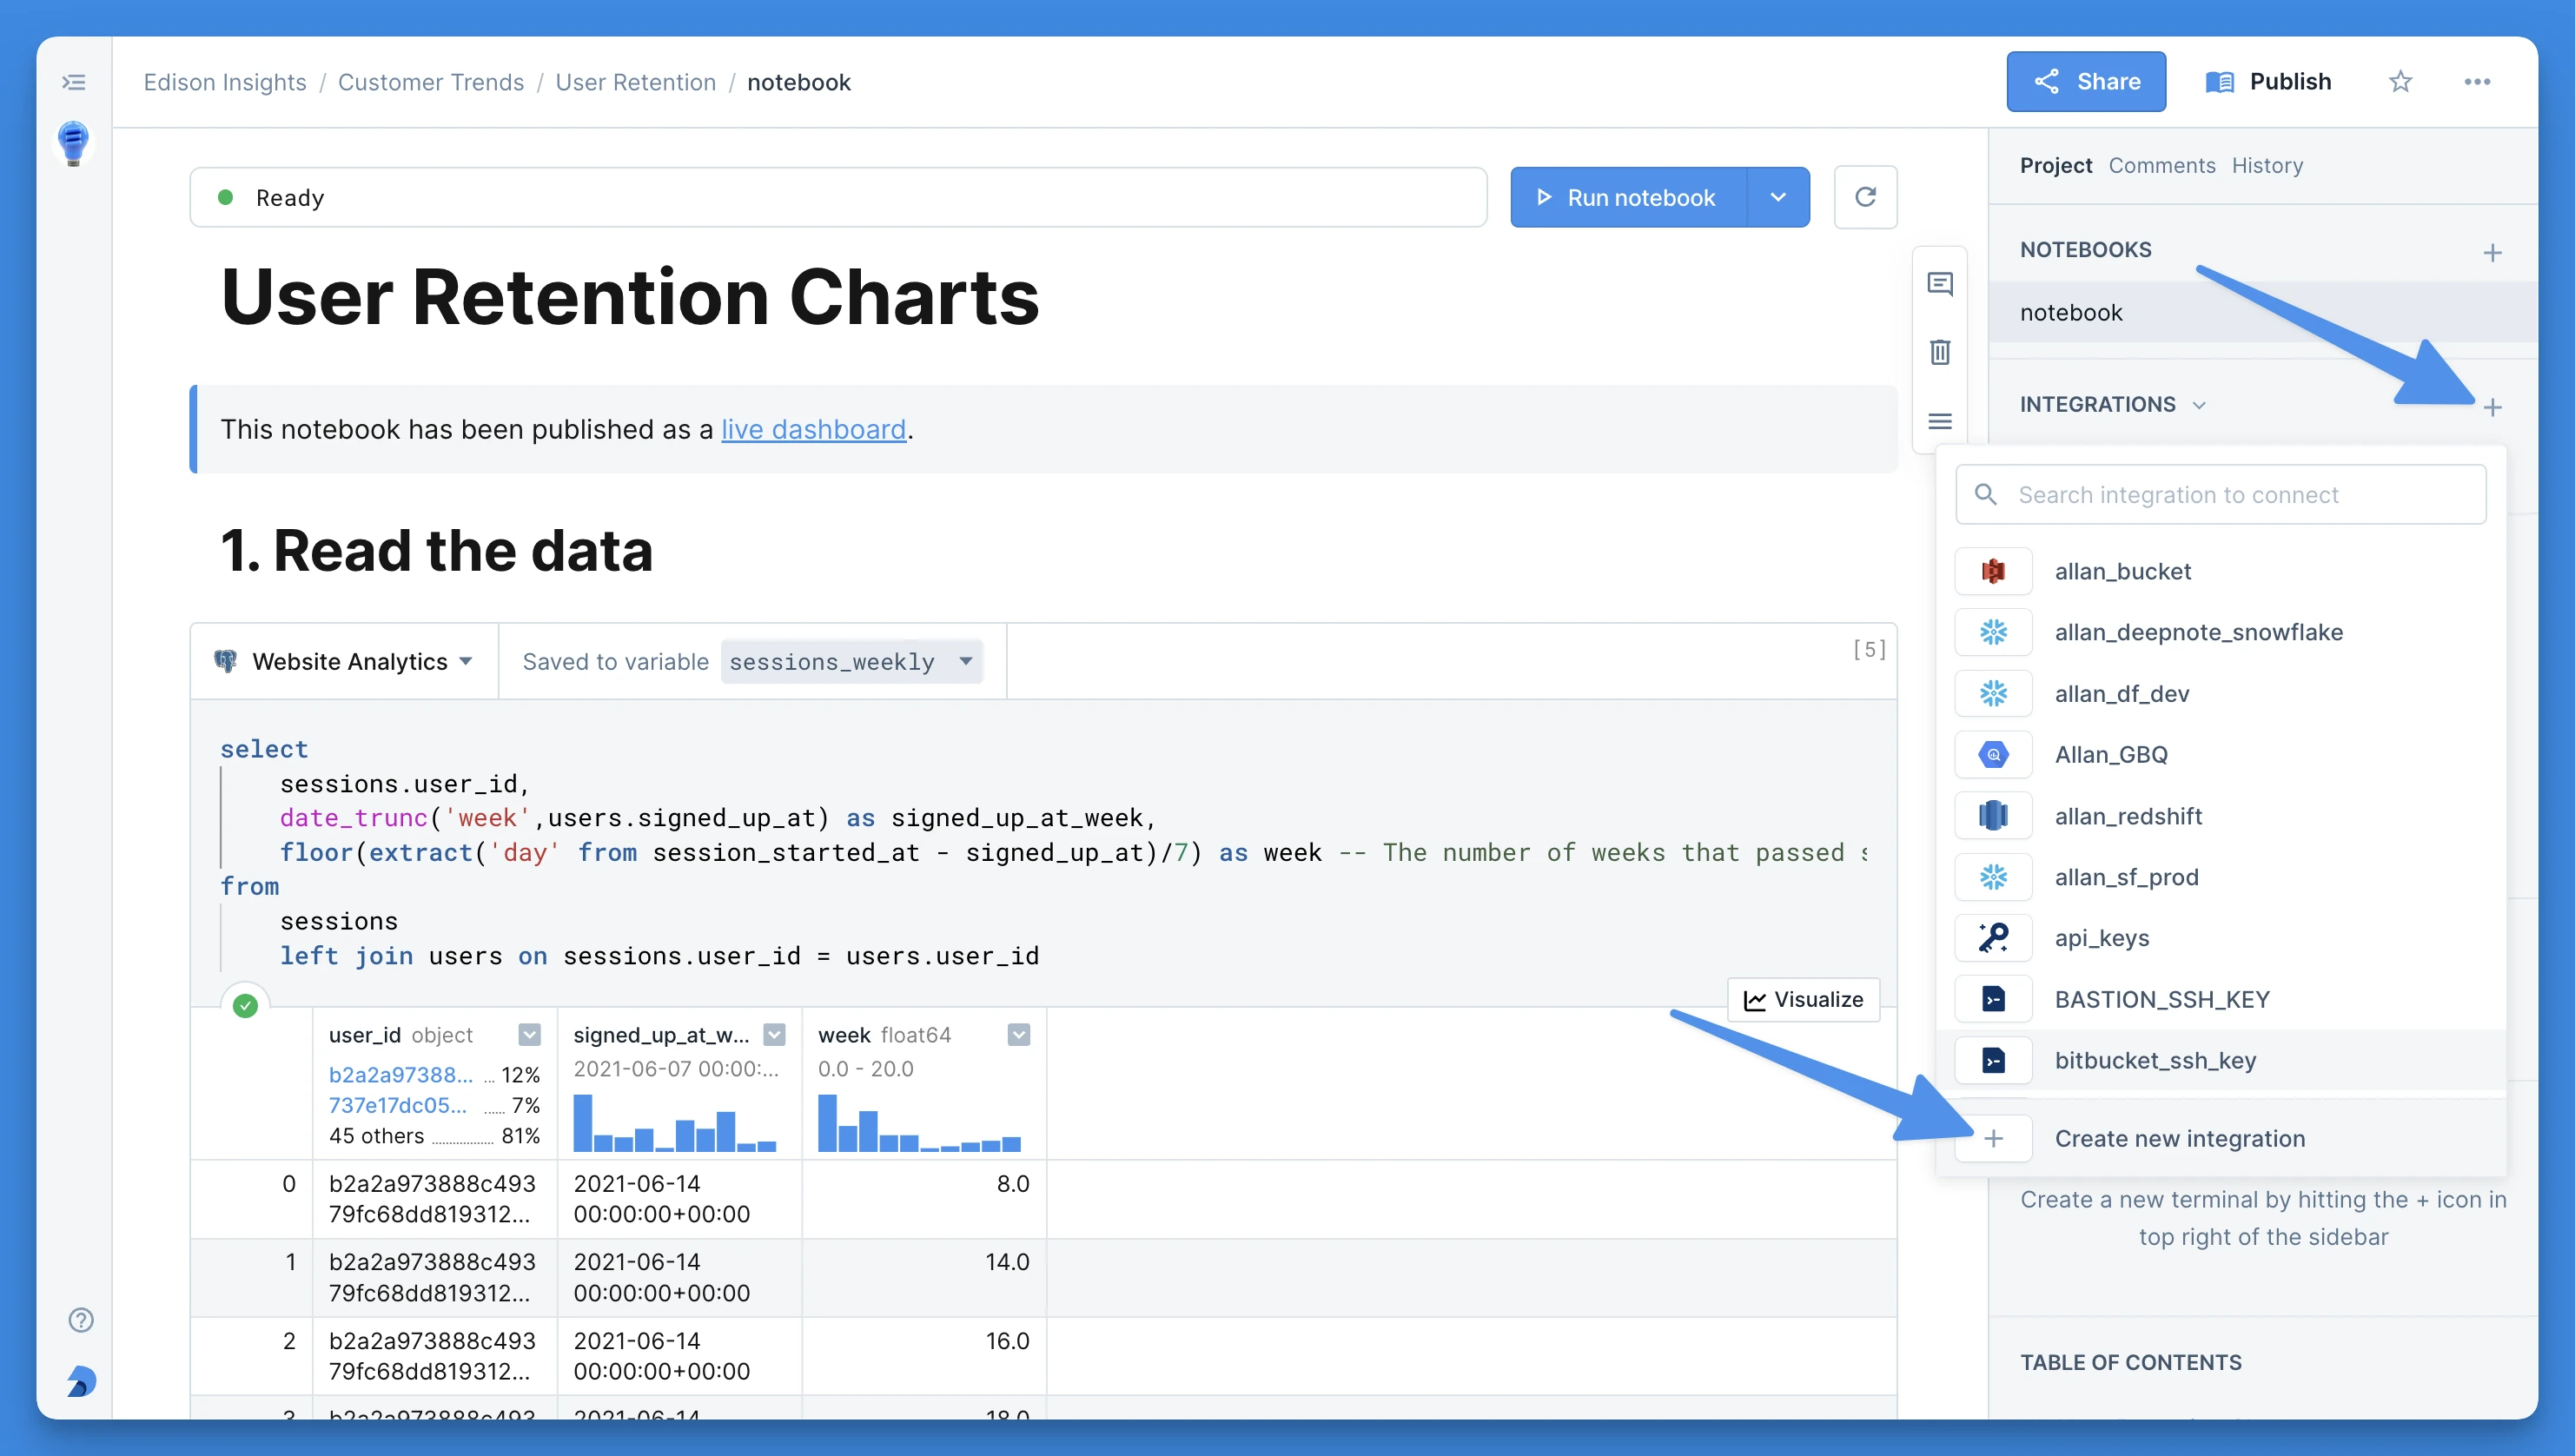Click the User Retention Charts title
Viewport: 2575px width, 1456px height.
pyautogui.click(x=630, y=297)
